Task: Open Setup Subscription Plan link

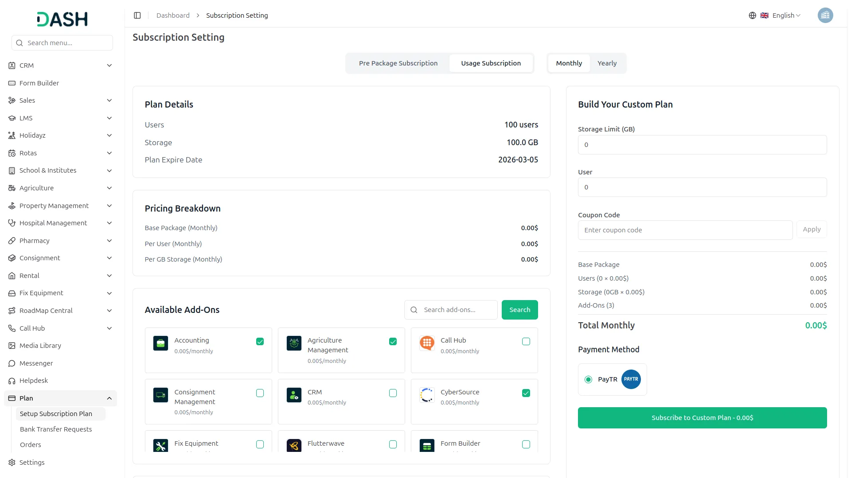Action: (x=60, y=414)
